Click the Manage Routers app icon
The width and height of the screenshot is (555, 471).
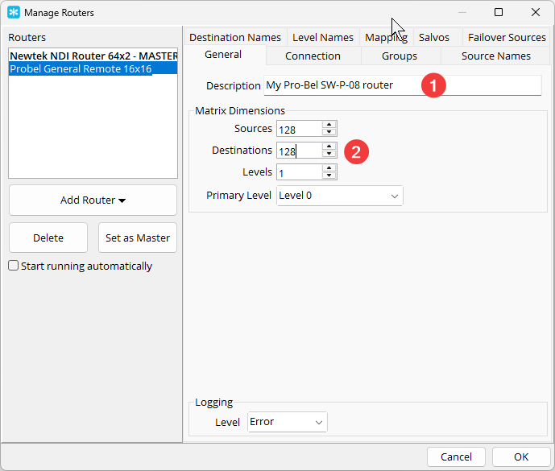click(14, 12)
